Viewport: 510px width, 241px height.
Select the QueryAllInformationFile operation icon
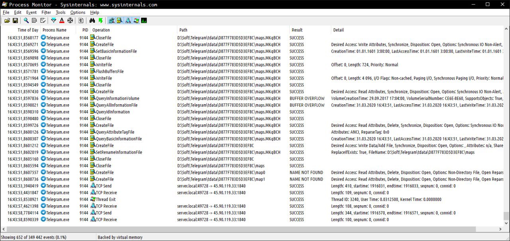(93, 105)
